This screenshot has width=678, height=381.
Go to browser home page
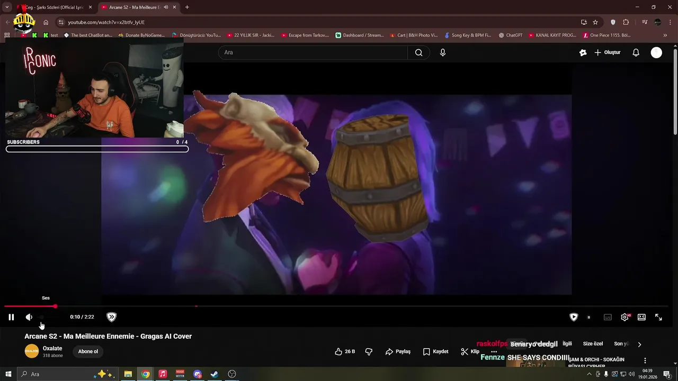[x=46, y=22]
